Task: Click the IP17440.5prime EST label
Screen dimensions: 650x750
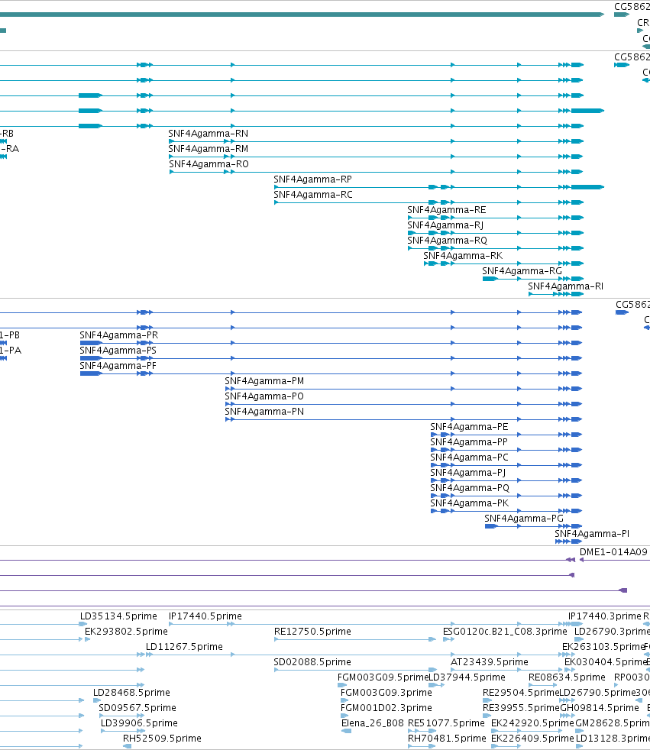Action: pos(205,616)
